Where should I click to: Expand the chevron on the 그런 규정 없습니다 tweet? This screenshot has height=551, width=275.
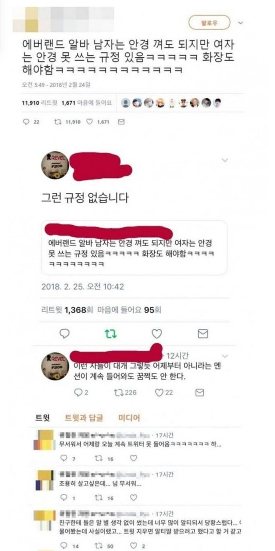tap(224, 161)
